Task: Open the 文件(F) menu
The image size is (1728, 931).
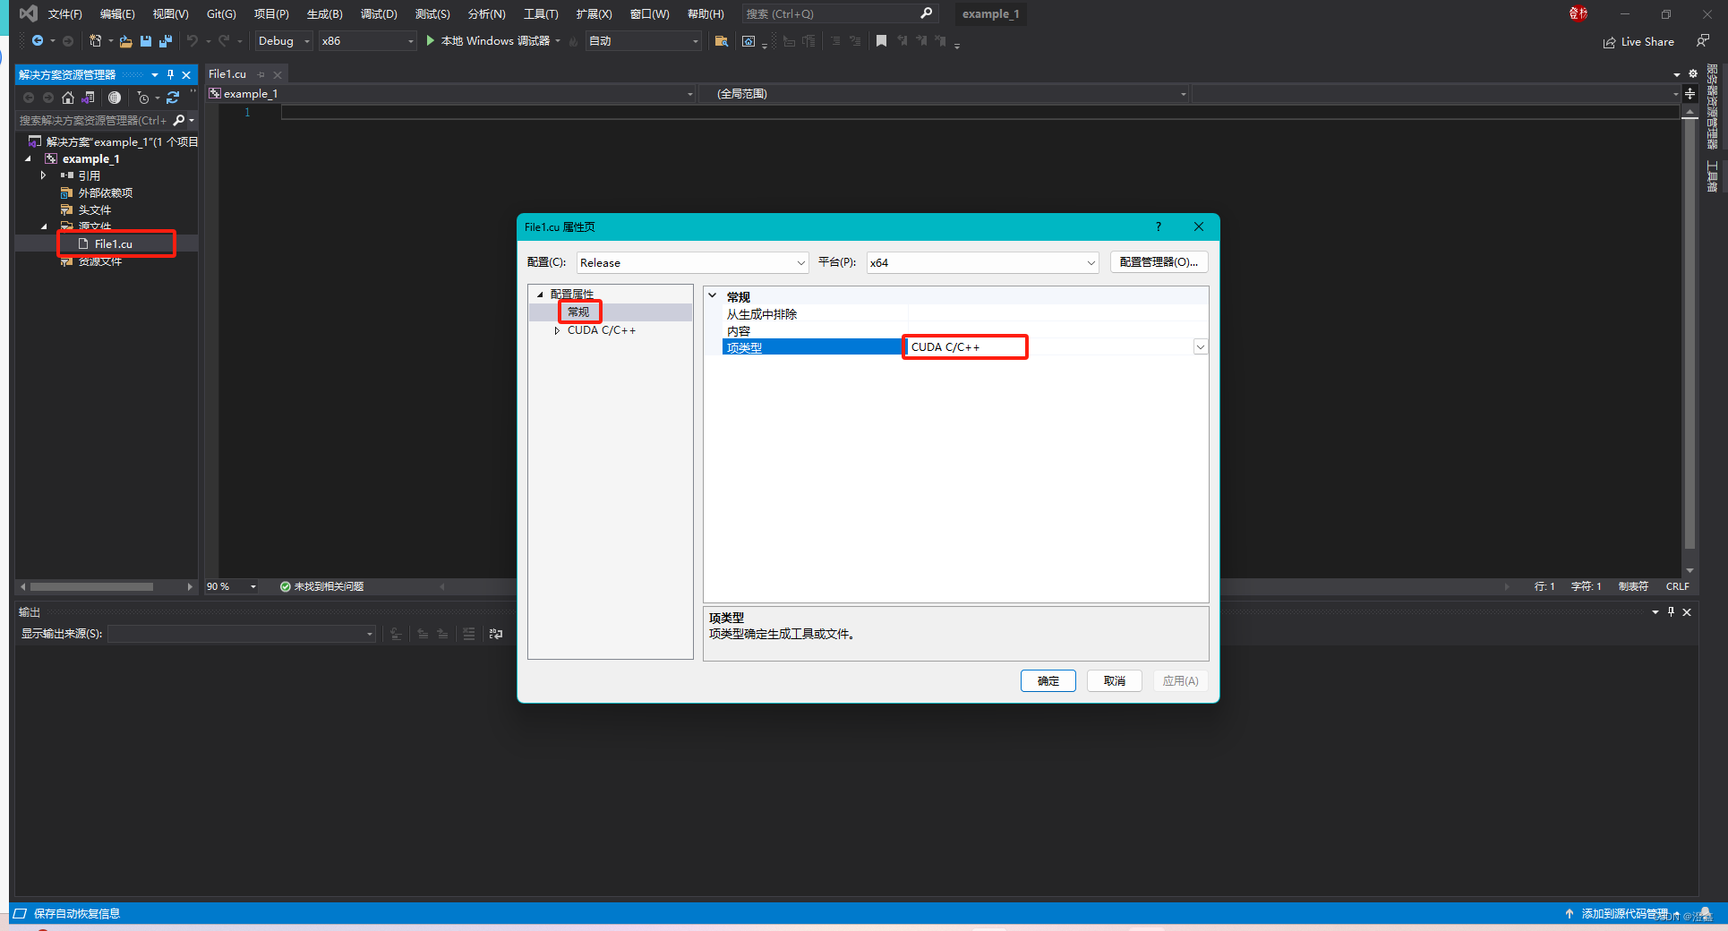Action: click(x=65, y=13)
